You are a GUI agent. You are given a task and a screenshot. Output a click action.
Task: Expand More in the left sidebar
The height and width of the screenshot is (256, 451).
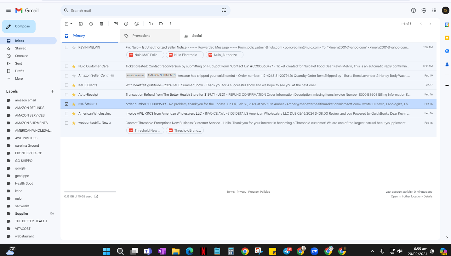(19, 78)
